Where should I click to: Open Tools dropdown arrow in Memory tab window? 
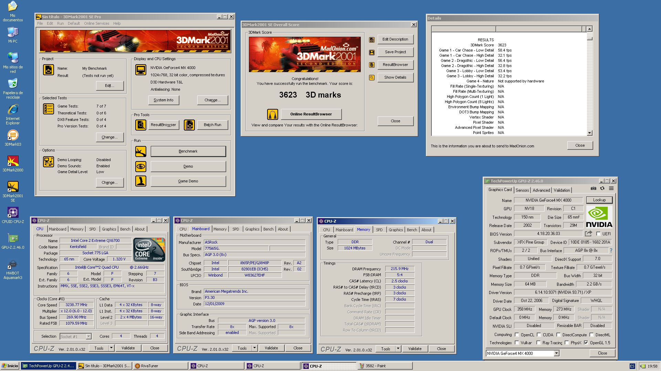(398, 349)
